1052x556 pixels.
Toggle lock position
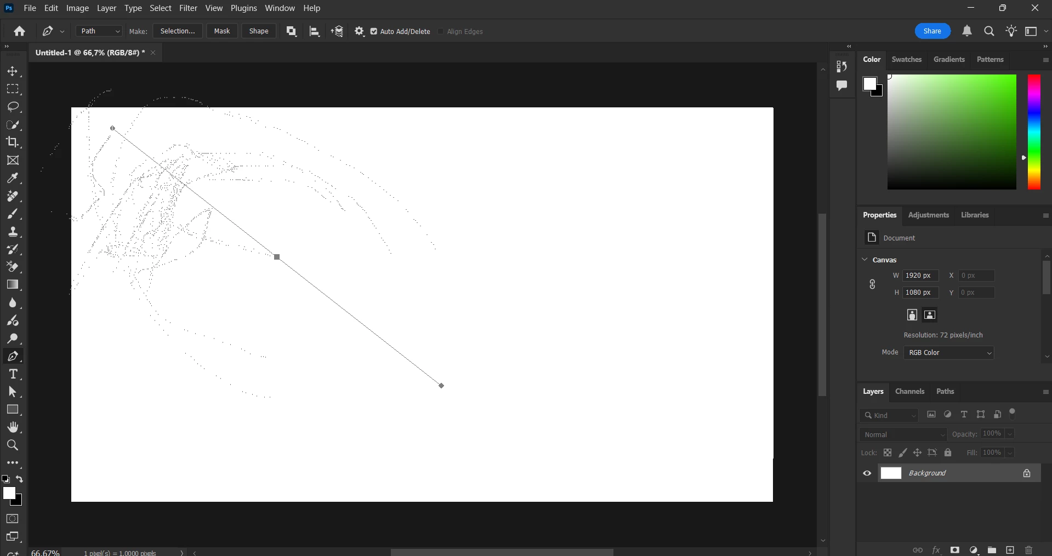tap(917, 452)
